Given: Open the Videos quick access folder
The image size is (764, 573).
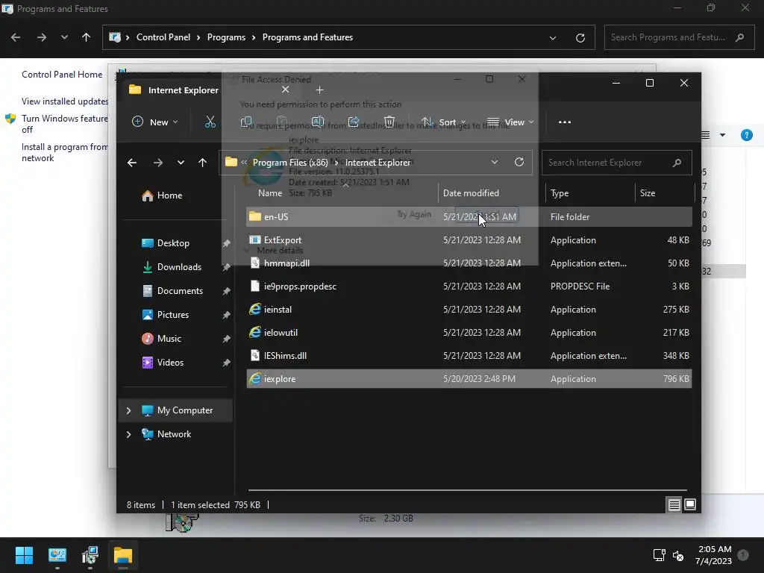Looking at the screenshot, I should [163, 363].
